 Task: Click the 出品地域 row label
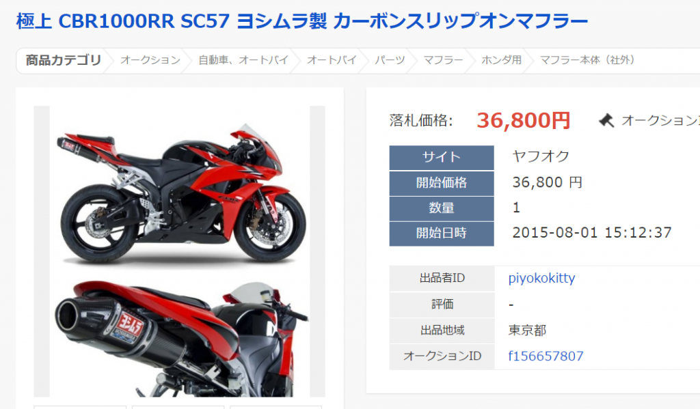tap(442, 330)
